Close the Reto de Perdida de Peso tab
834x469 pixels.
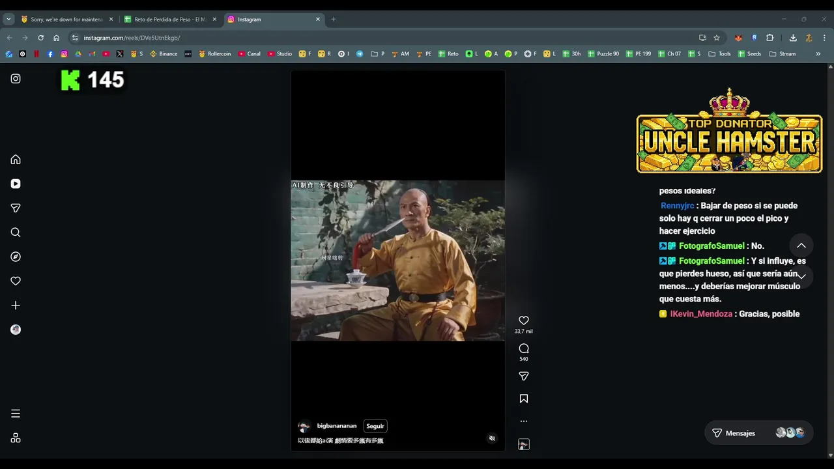point(214,20)
